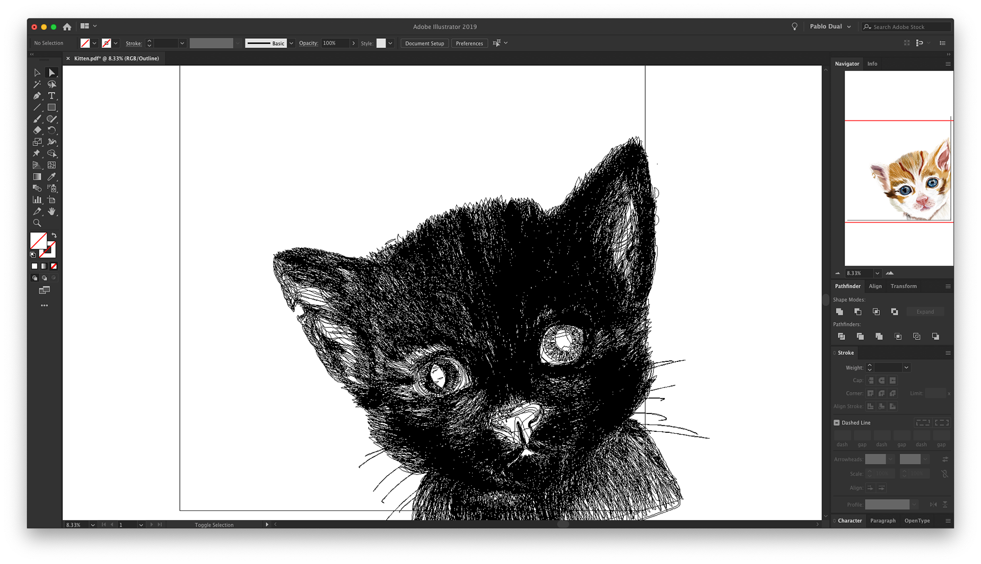981x564 pixels.
Task: Click the Preferences button
Action: (x=469, y=43)
